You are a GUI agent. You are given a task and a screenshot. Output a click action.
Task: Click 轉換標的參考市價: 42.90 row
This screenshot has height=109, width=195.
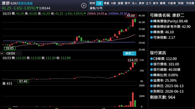(170, 27)
